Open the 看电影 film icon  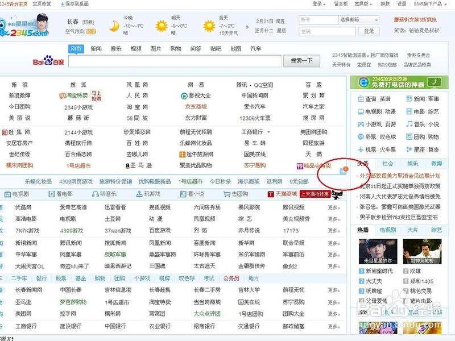[52, 194]
